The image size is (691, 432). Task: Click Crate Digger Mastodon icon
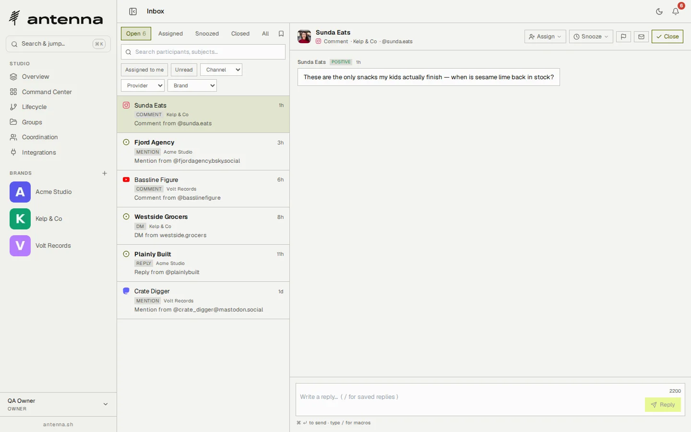(x=126, y=291)
